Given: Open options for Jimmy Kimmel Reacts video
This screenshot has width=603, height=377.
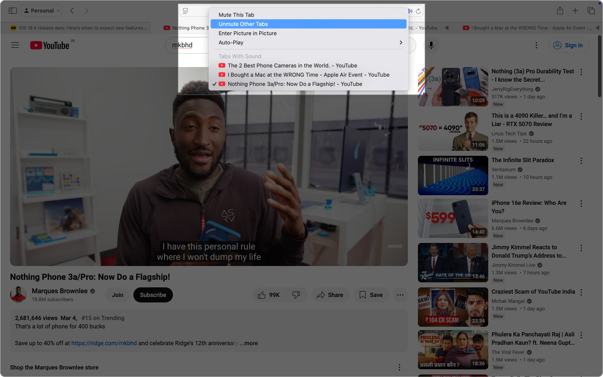Looking at the screenshot, I should (581, 248).
